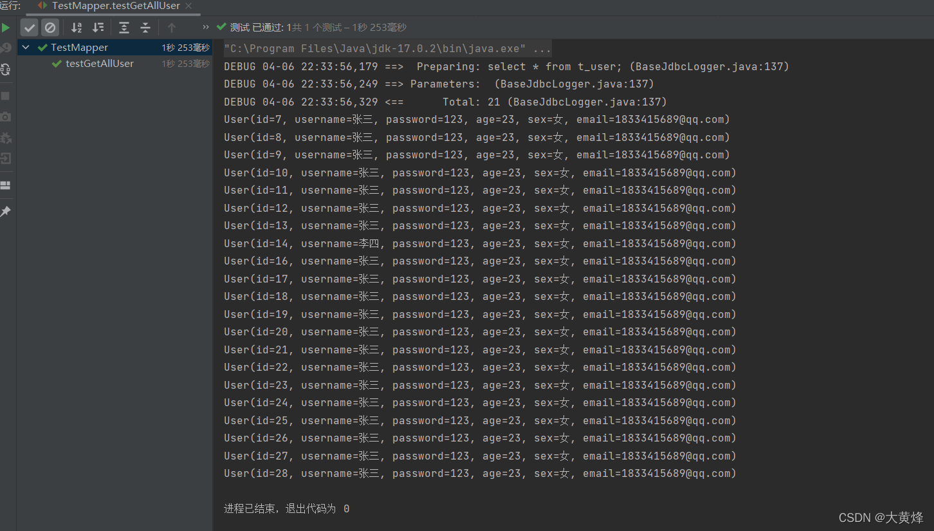Click the 'Total: 21' debug log line

click(445, 102)
